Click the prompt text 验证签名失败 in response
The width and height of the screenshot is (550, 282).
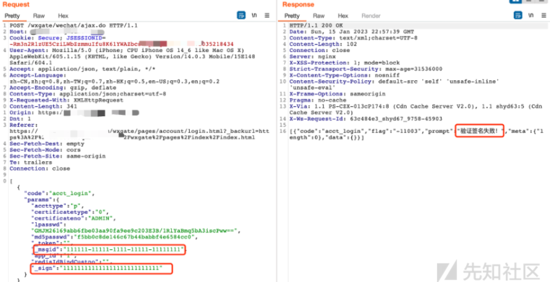click(x=479, y=131)
